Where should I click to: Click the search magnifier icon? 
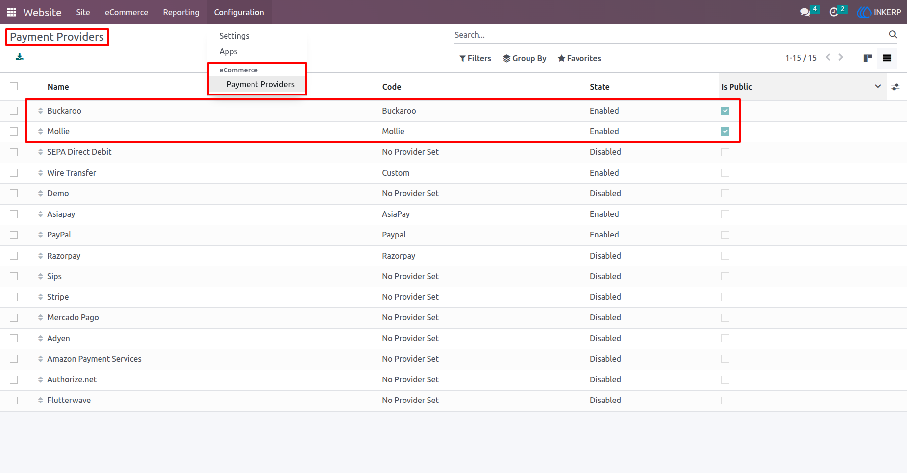(x=893, y=34)
